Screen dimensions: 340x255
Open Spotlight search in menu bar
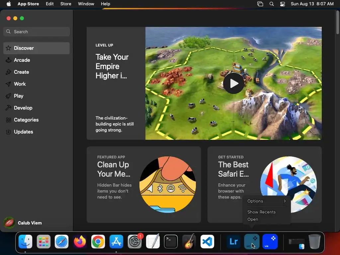[x=272, y=4]
